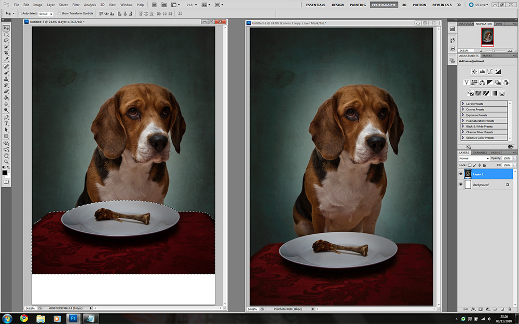Select the Elliptical Marquee tool

coord(6,34)
